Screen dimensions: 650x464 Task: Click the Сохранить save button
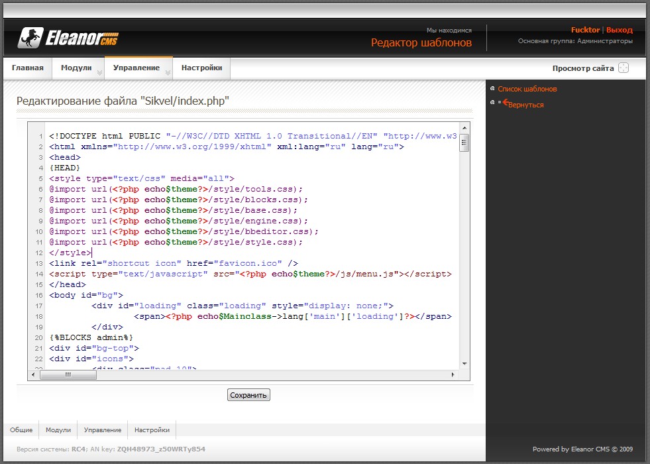(x=248, y=395)
